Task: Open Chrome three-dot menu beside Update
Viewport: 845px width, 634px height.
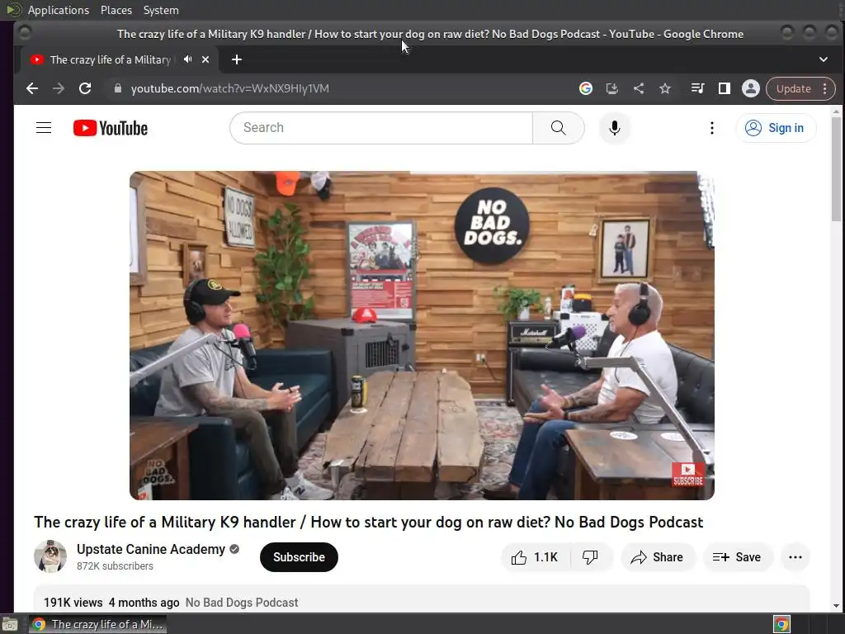Action: click(825, 89)
